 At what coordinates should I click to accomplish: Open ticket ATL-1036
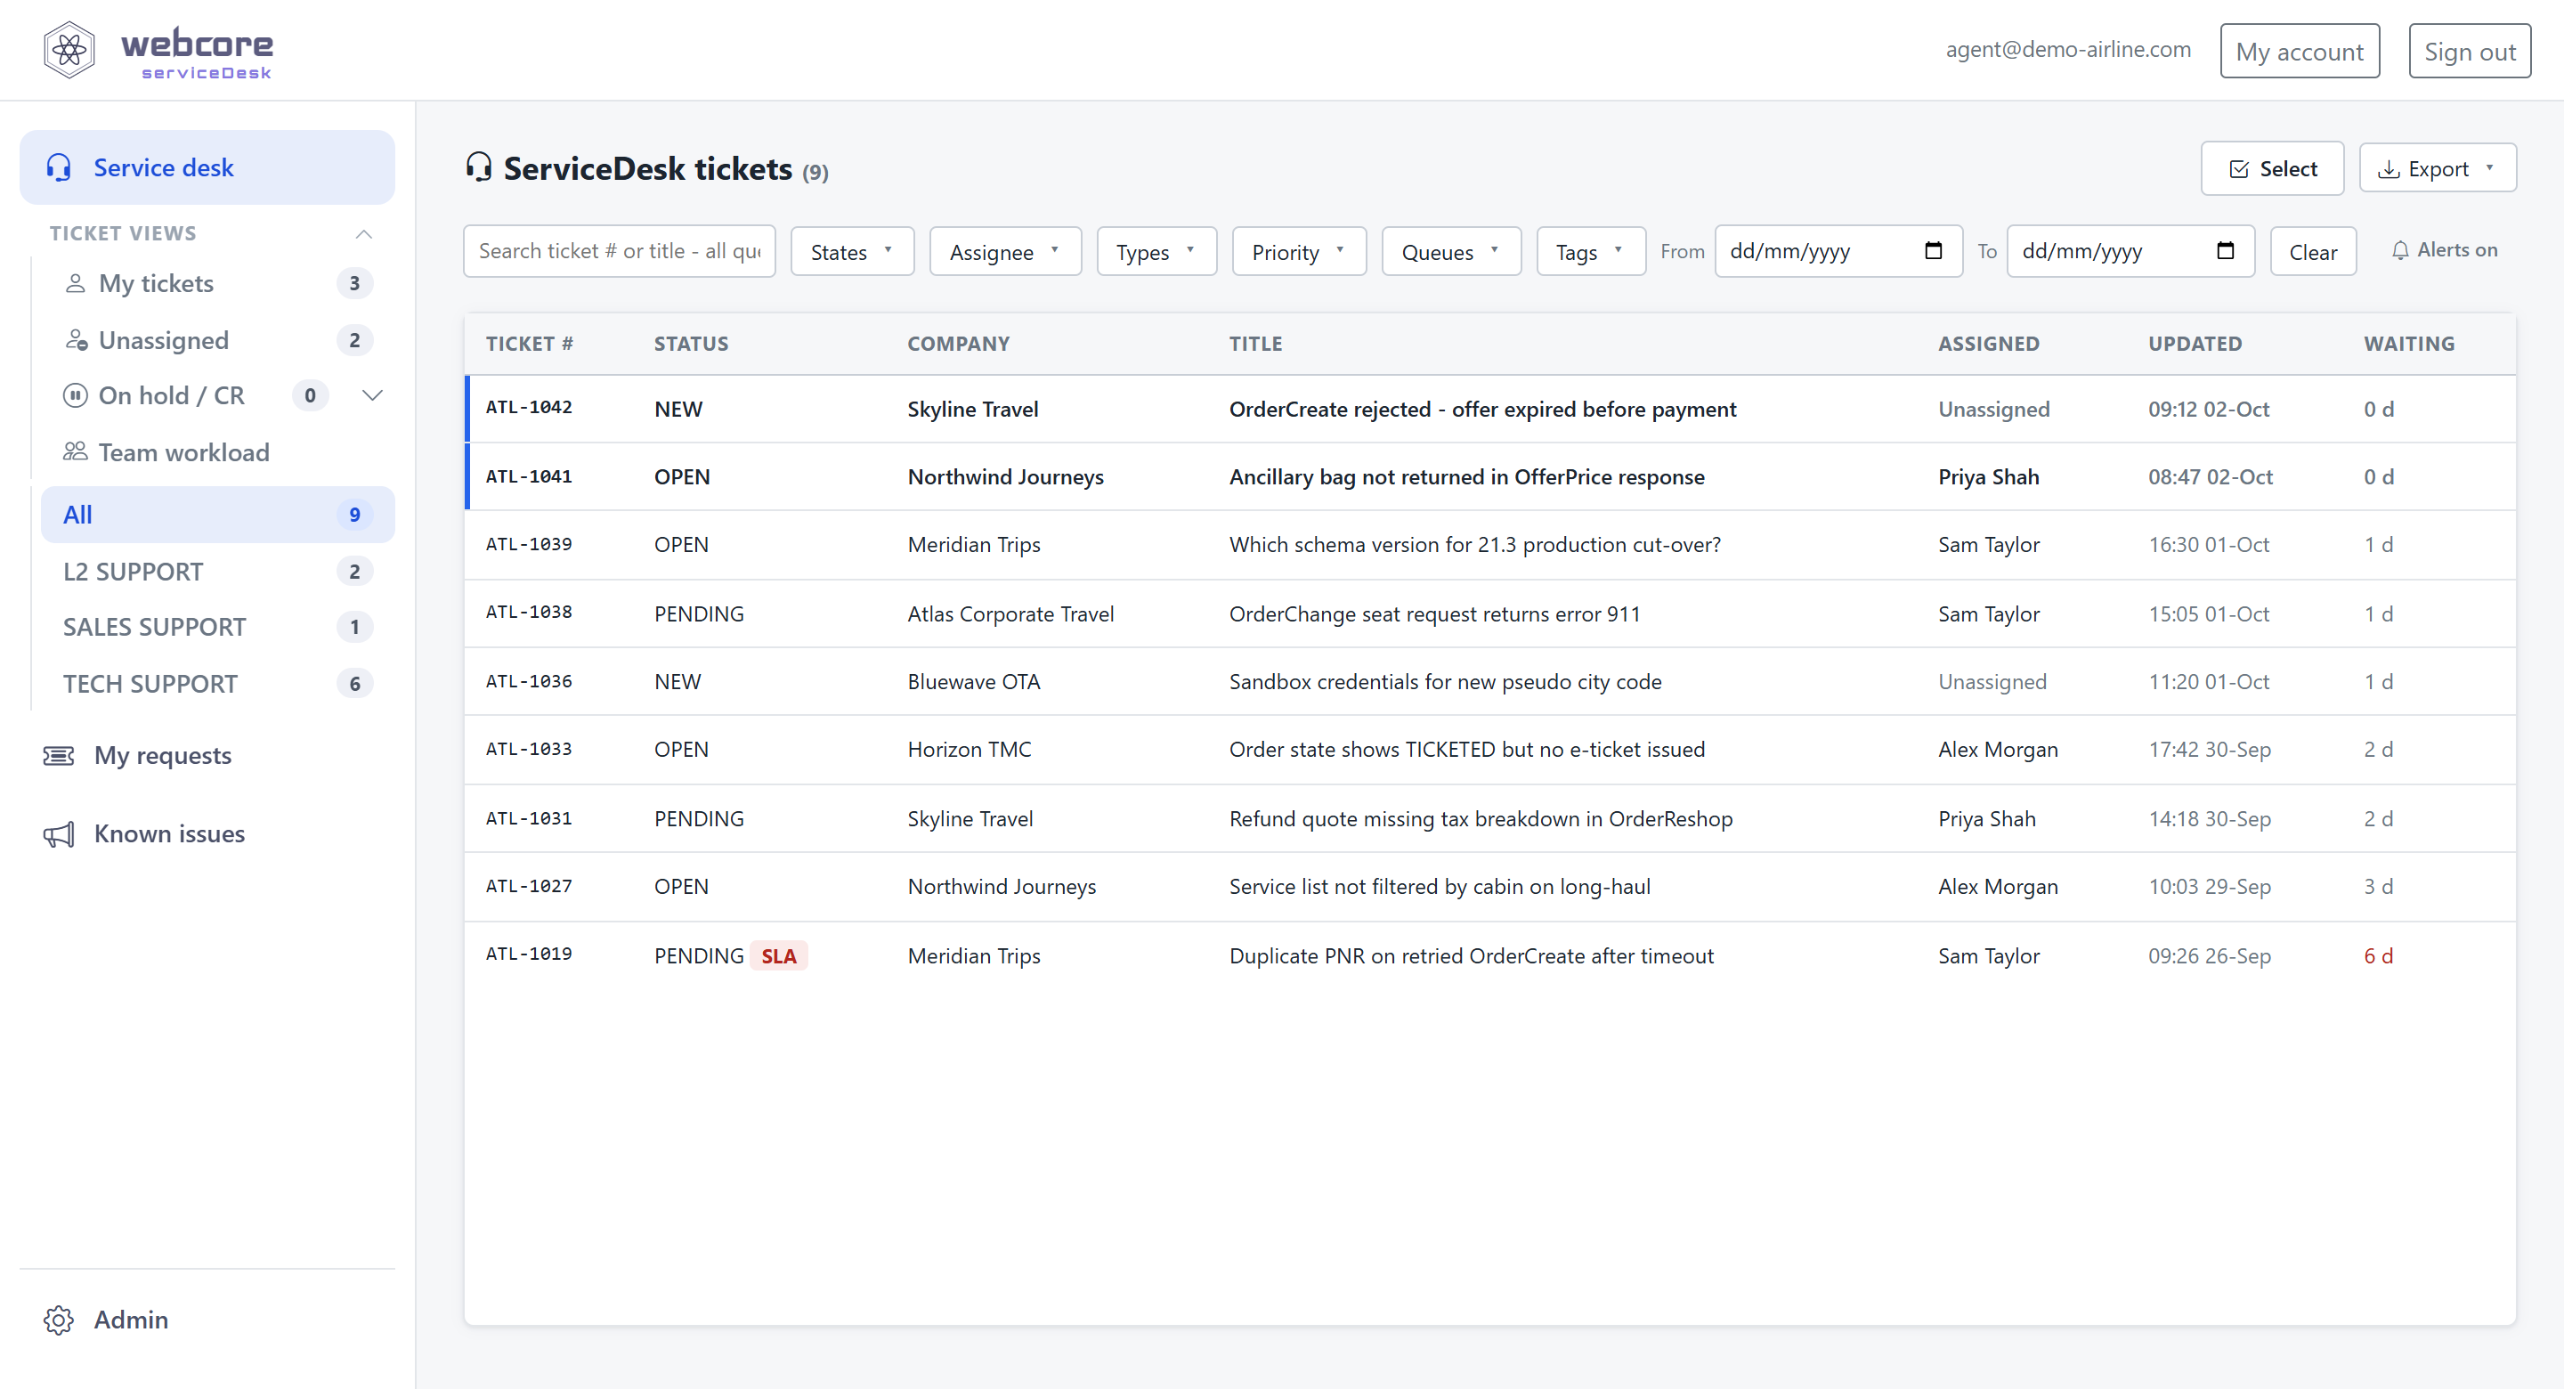[x=1490, y=682]
